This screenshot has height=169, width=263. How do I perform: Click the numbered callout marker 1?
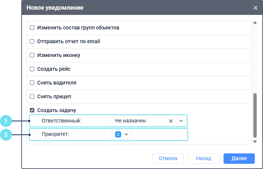coord(6,121)
